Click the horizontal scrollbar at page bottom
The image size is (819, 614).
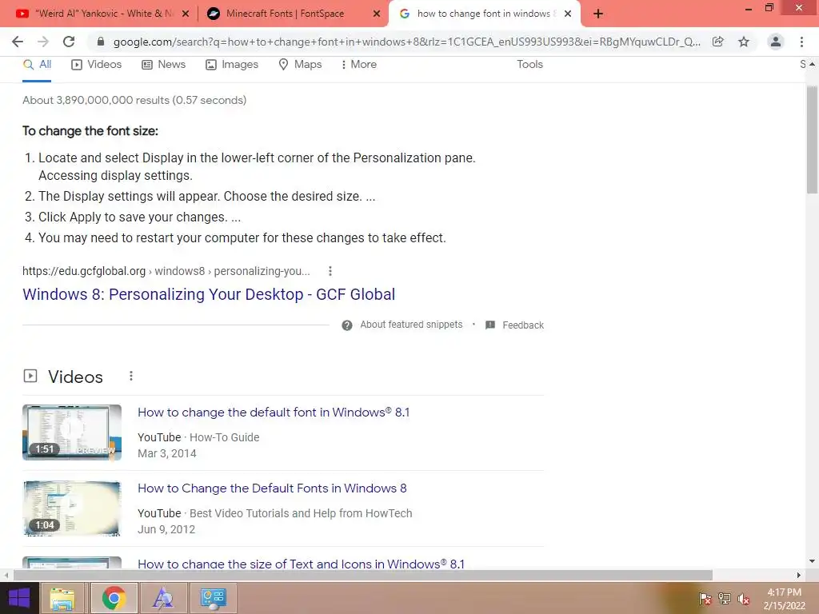(x=363, y=575)
